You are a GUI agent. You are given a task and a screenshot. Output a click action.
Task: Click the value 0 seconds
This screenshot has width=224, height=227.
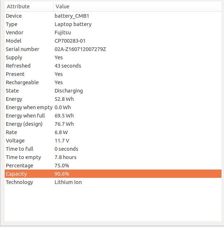pyautogui.click(x=66, y=149)
